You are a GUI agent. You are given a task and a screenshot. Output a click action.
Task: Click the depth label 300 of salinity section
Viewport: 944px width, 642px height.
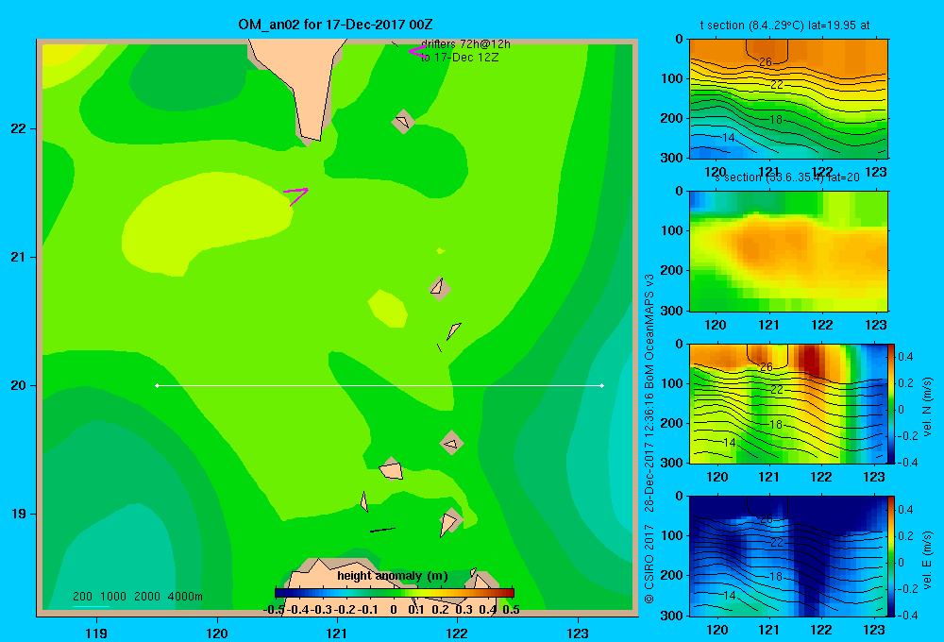(672, 311)
